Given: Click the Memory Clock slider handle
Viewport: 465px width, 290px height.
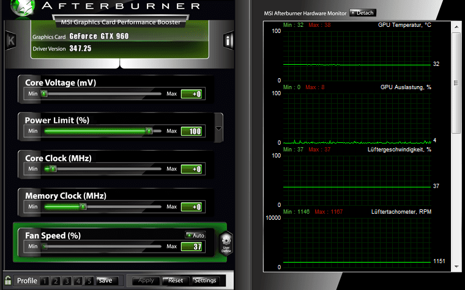Looking at the screenshot, I should point(83,206).
